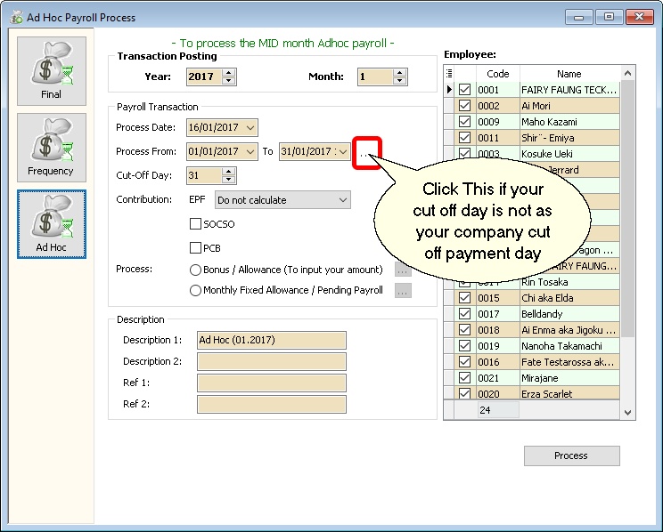Screen dimensions: 663x532
Task: Click the ellipsis button beside Process To date
Action: coord(366,152)
